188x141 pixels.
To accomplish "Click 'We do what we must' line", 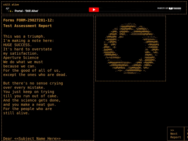I will point(23,62).
